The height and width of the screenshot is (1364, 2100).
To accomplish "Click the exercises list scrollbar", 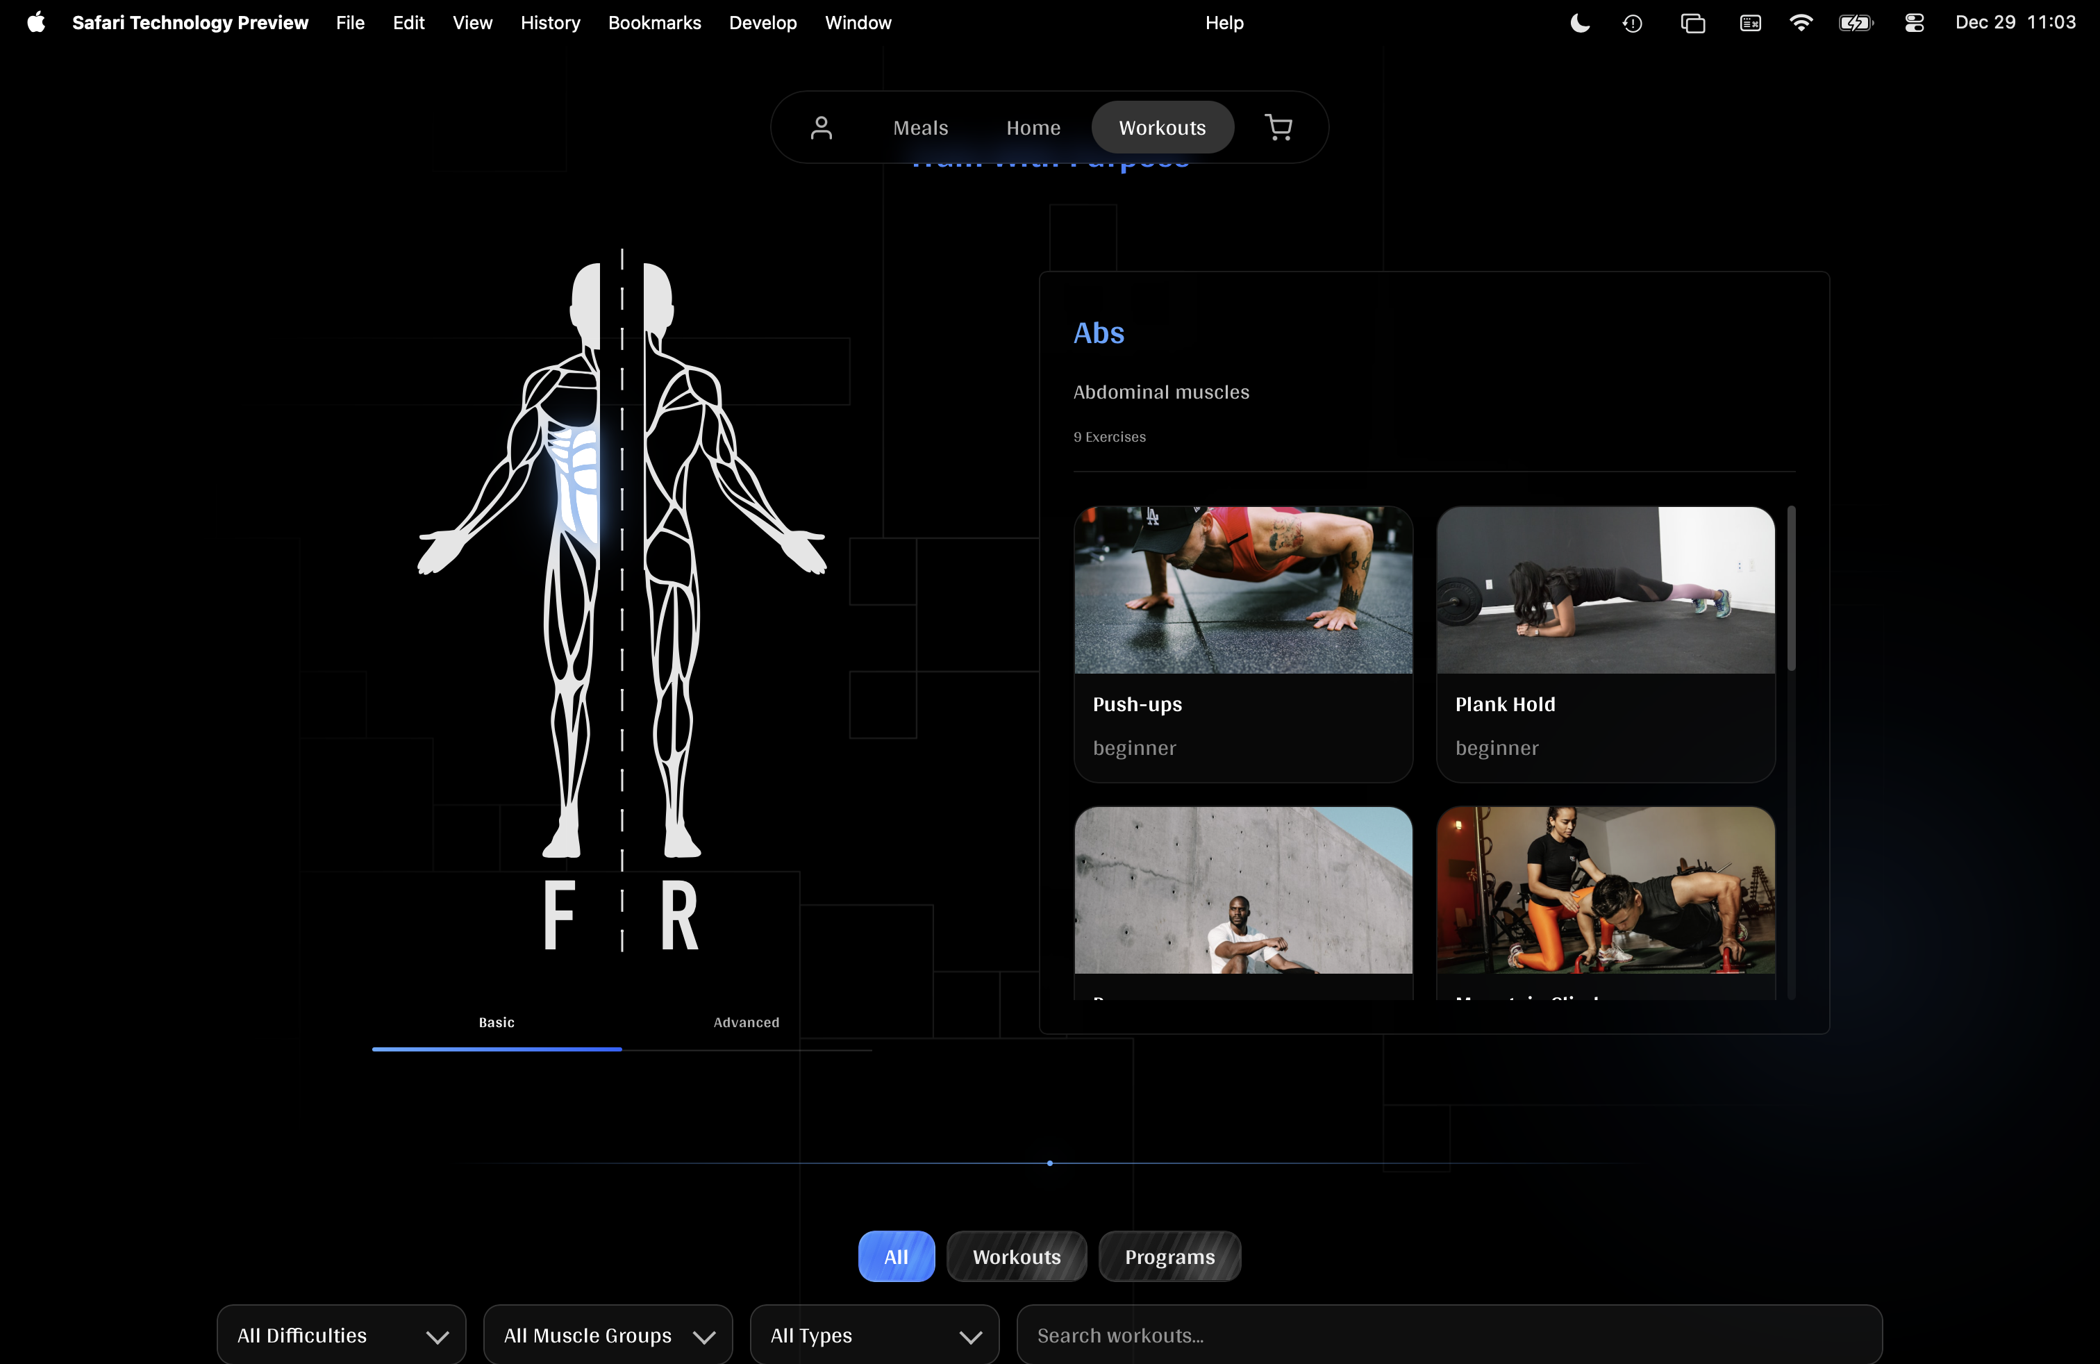I will point(1791,590).
